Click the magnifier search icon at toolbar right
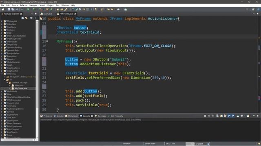Screen dimensions: 261x146 click(247, 9)
